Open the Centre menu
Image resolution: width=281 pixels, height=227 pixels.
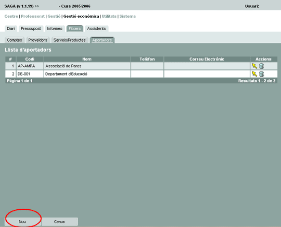point(11,16)
